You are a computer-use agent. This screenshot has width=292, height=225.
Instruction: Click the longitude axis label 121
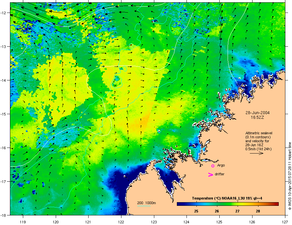(88, 222)
